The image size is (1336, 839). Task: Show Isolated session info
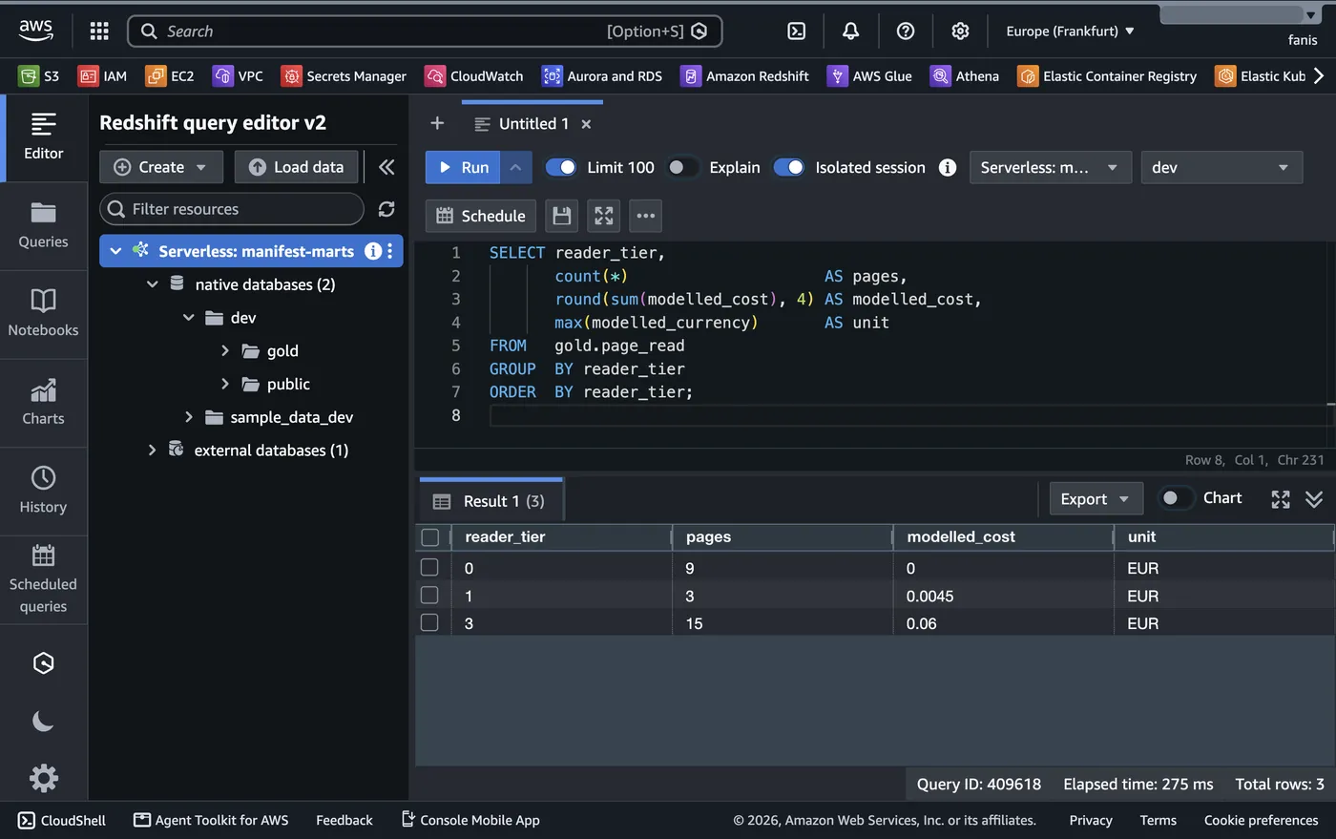(948, 167)
